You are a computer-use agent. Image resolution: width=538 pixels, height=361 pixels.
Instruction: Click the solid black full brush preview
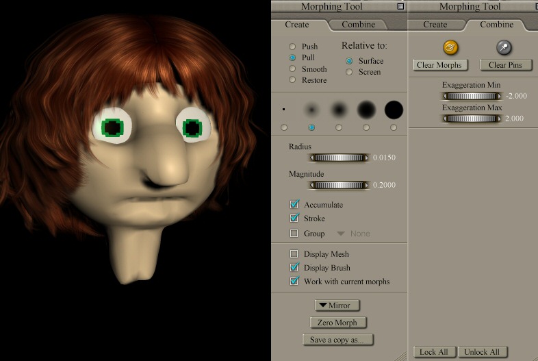pyautogui.click(x=394, y=110)
